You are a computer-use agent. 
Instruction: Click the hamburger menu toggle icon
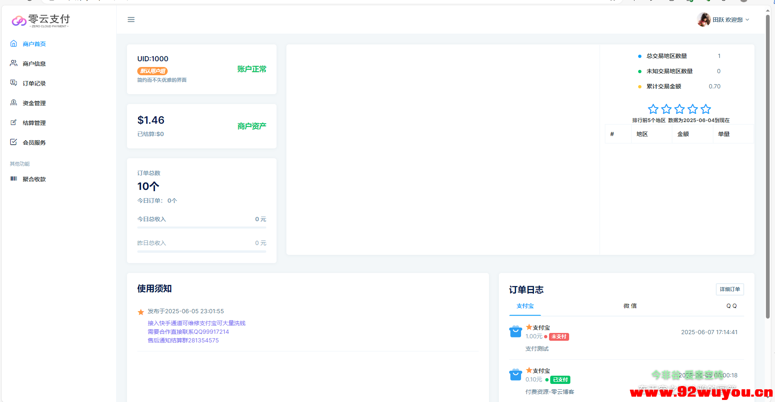pos(131,20)
